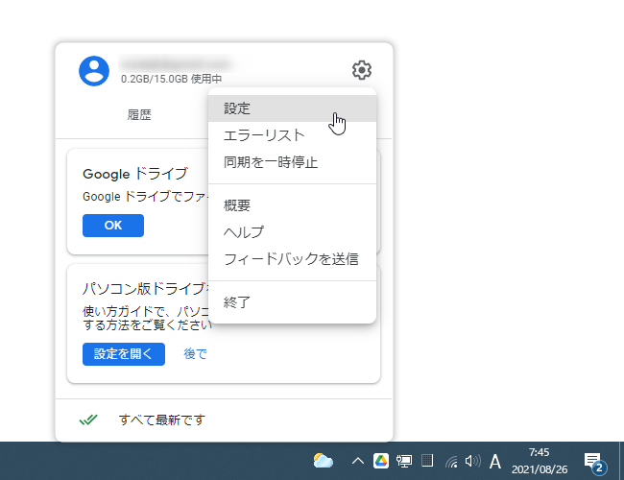Click the double green checkmark sync icon
This screenshot has height=480, width=624.
pos(88,420)
